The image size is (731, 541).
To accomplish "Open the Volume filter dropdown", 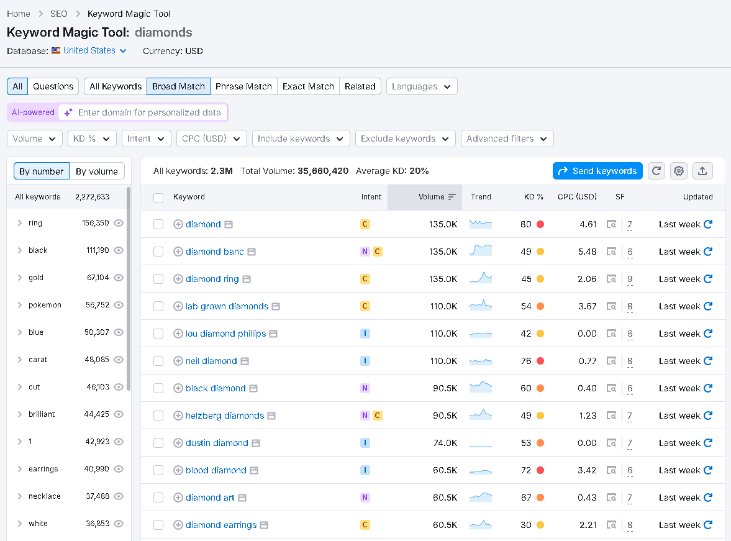I will click(x=35, y=139).
